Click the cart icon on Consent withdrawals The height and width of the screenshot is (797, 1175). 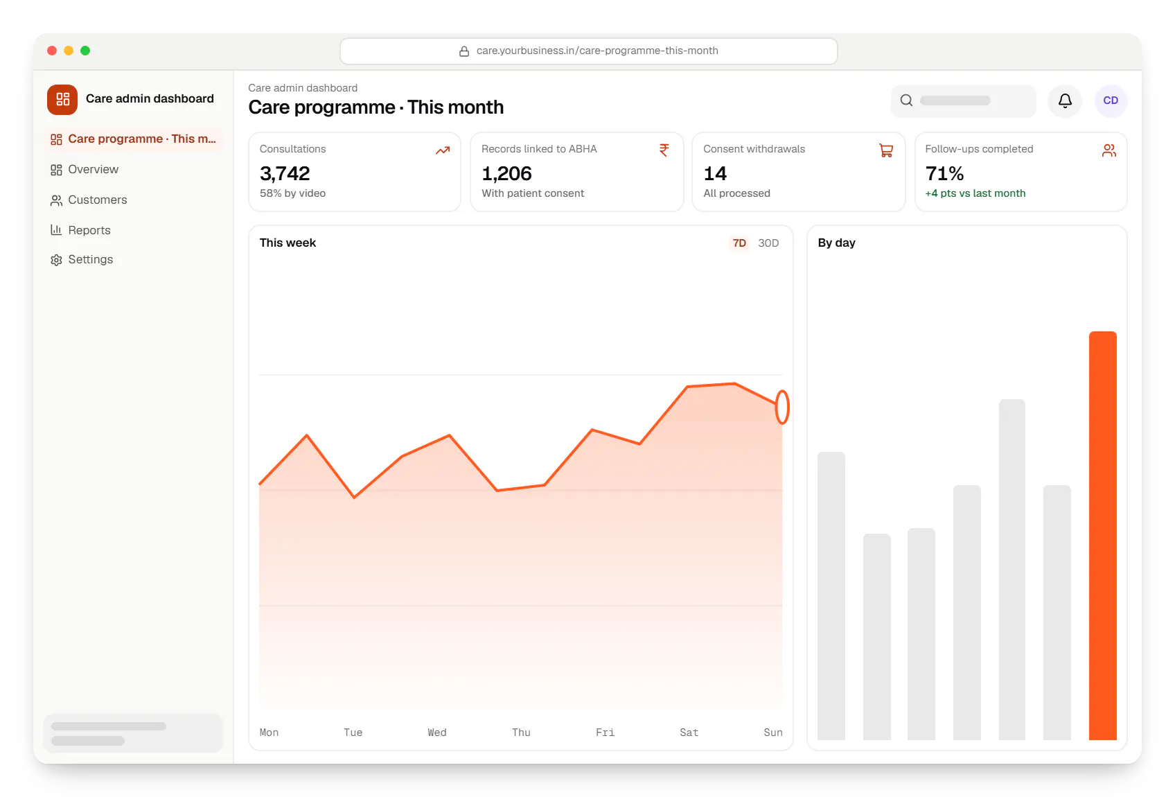886,150
